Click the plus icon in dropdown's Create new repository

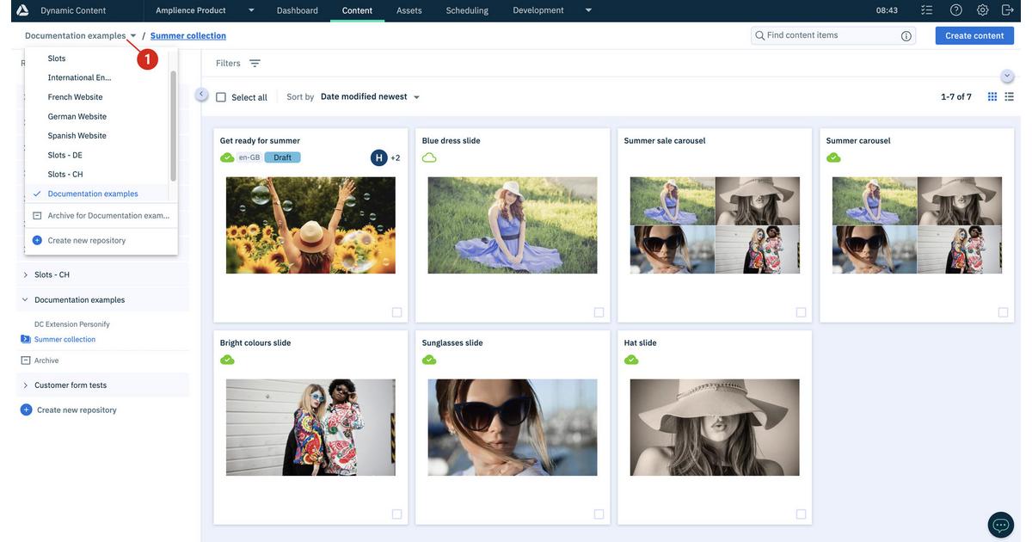click(x=37, y=240)
